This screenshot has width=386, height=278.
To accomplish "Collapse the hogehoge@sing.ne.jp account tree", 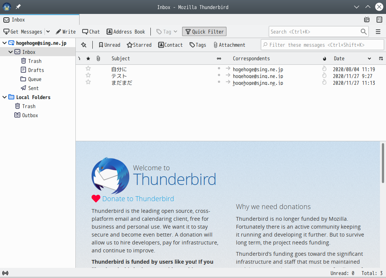I will (5, 43).
